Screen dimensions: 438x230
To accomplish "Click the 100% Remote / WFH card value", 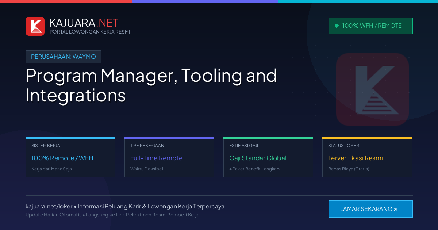I will point(62,158).
